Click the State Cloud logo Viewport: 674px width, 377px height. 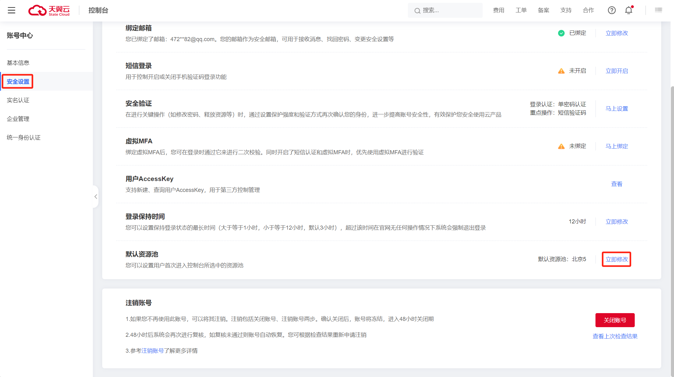pyautogui.click(x=49, y=10)
